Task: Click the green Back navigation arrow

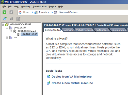Action: (x=5, y=12)
